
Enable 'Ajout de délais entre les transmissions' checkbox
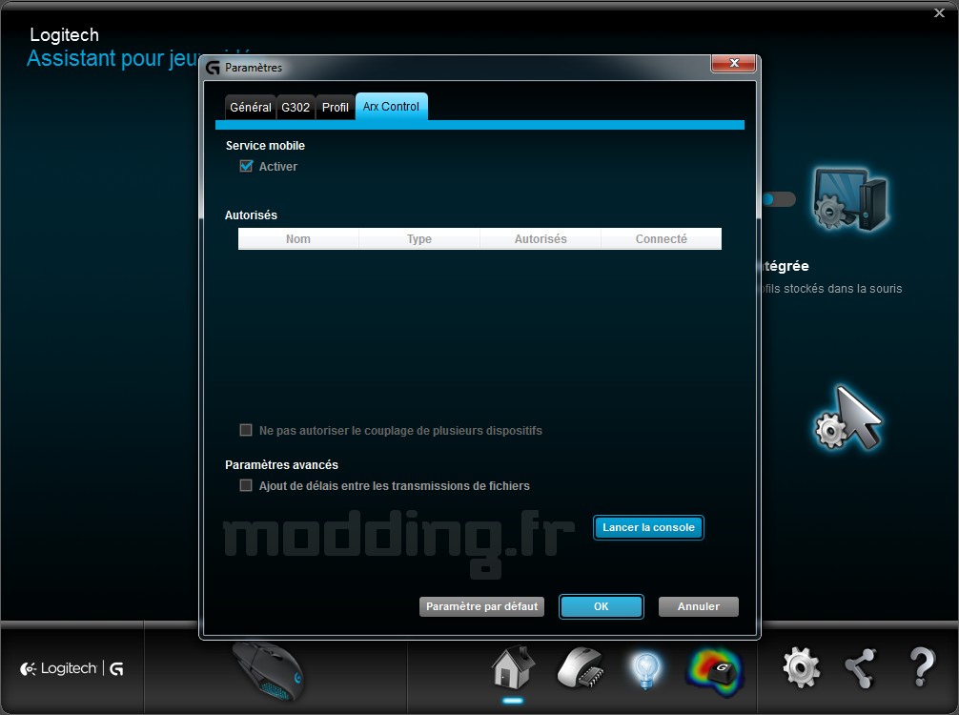tap(246, 485)
